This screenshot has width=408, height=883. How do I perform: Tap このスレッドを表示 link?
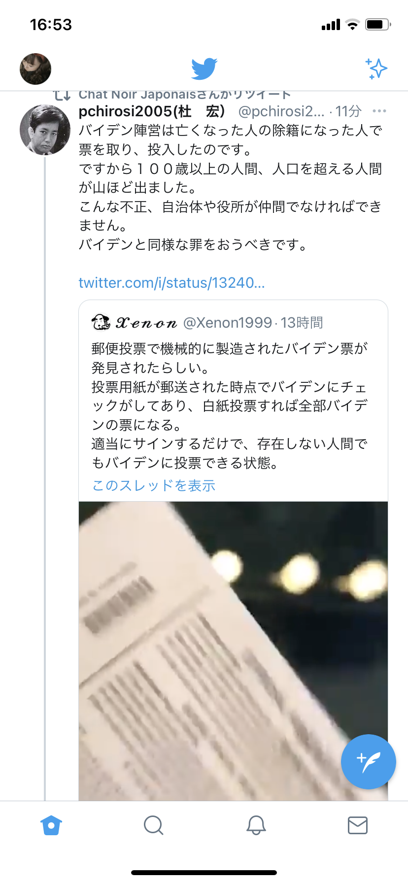pyautogui.click(x=154, y=485)
